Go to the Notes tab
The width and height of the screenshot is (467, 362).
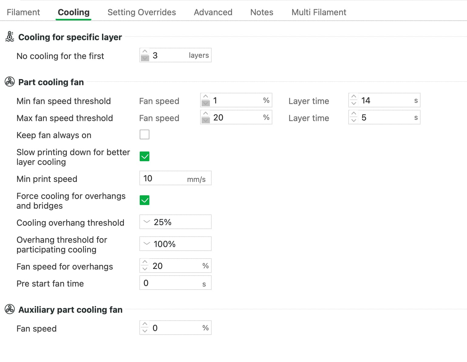click(262, 12)
